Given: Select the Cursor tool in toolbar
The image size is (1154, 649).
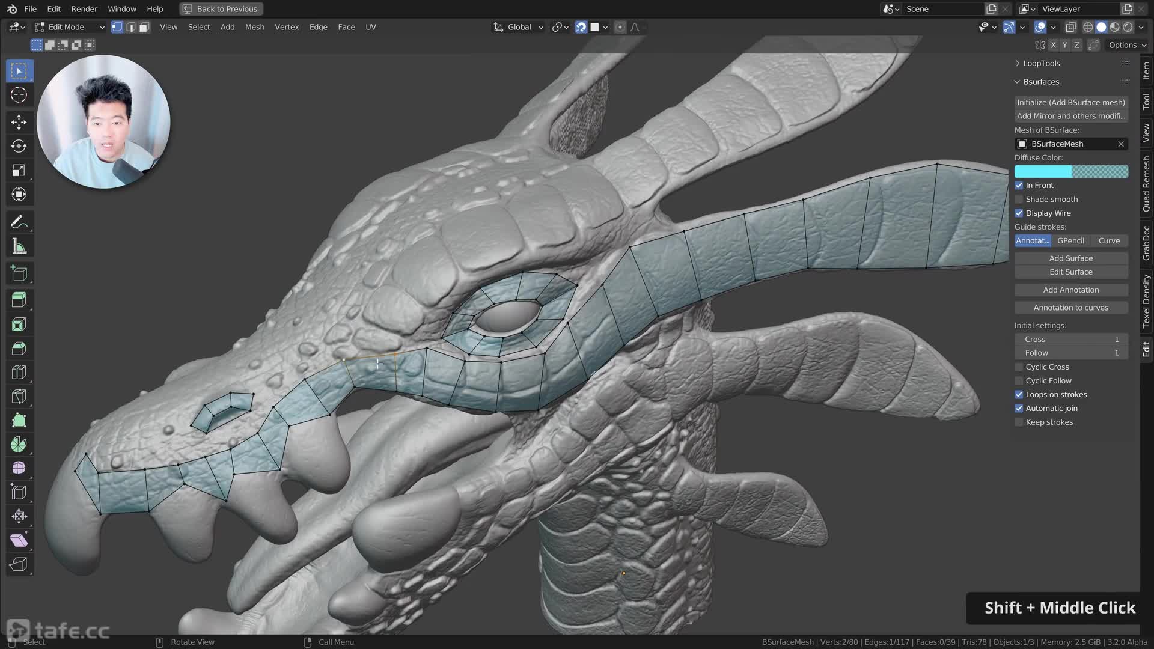Looking at the screenshot, I should pos(19,95).
